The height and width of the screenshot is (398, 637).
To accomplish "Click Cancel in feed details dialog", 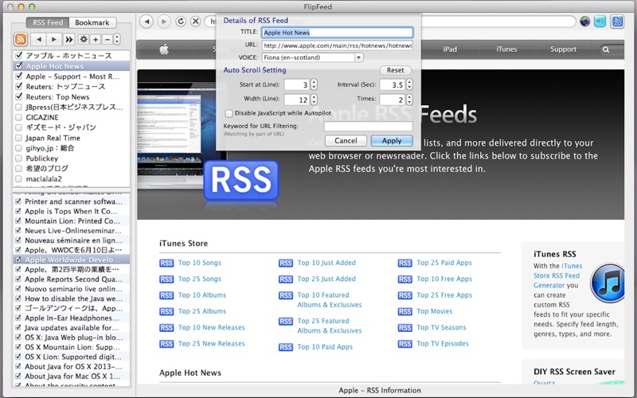I will 346,141.
